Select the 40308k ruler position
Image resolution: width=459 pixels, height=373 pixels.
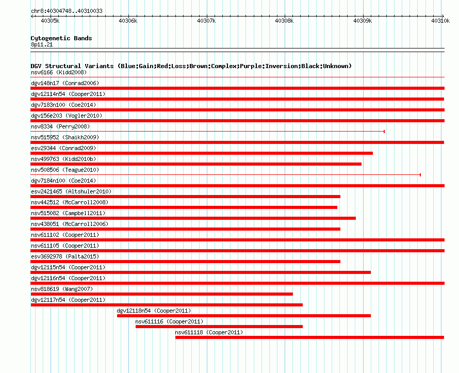(x=284, y=21)
